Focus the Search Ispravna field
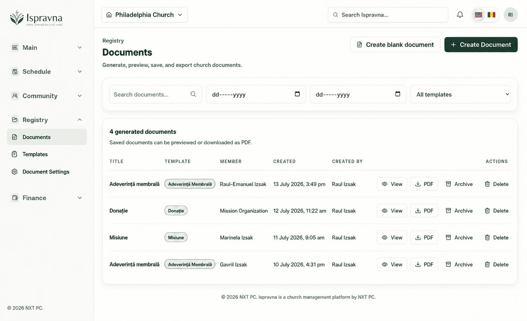The height and width of the screenshot is (321, 527). 388,15
